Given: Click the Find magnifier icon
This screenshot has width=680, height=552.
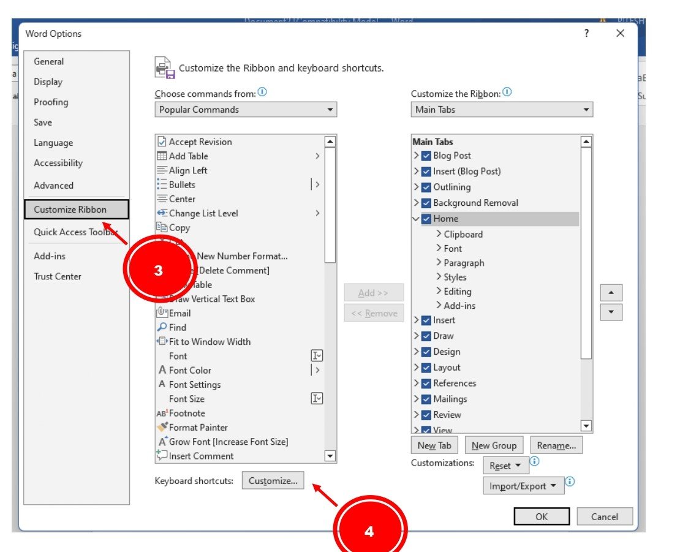Looking at the screenshot, I should click(x=162, y=327).
